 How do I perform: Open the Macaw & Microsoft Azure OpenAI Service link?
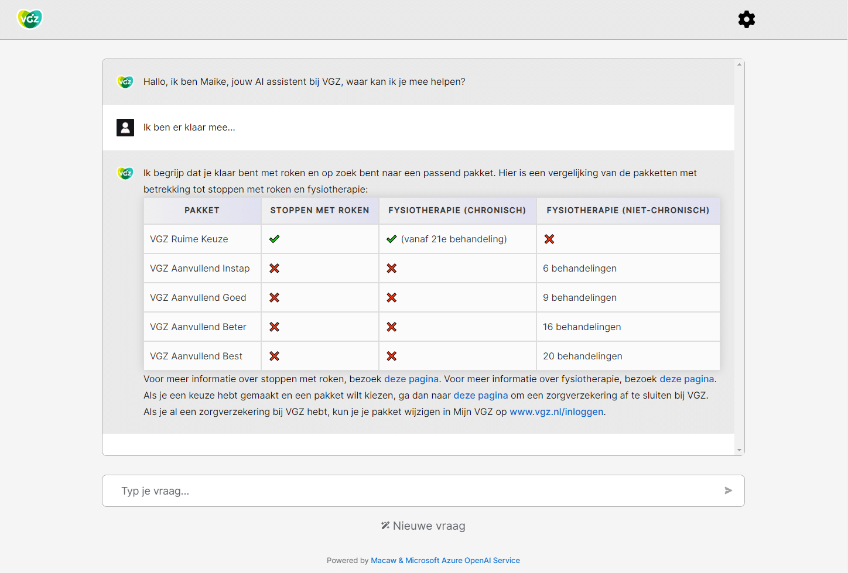[x=445, y=560]
